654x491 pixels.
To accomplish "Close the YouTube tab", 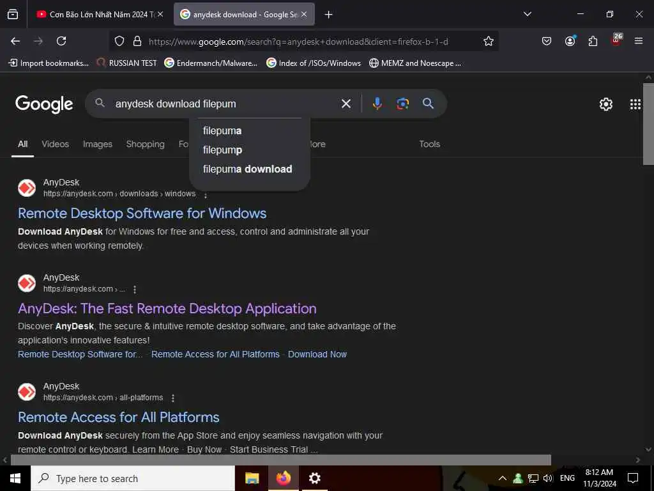I will tap(160, 14).
